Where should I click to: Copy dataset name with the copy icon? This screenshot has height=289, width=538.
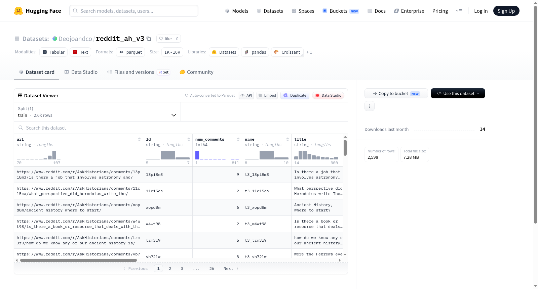[149, 39]
